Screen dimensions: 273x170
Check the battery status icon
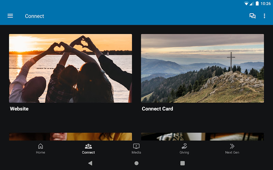point(257,3)
